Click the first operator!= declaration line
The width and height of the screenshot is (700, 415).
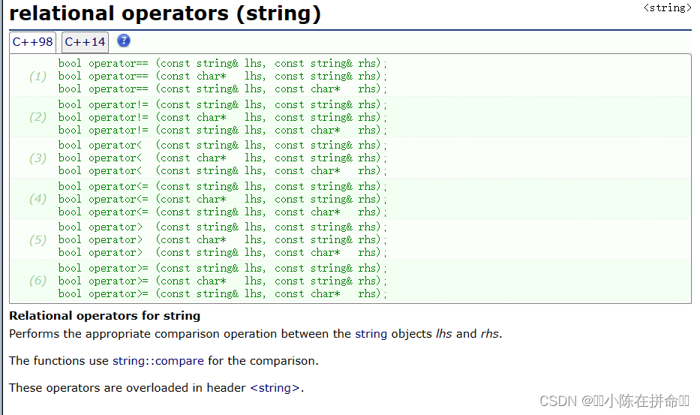pos(222,105)
